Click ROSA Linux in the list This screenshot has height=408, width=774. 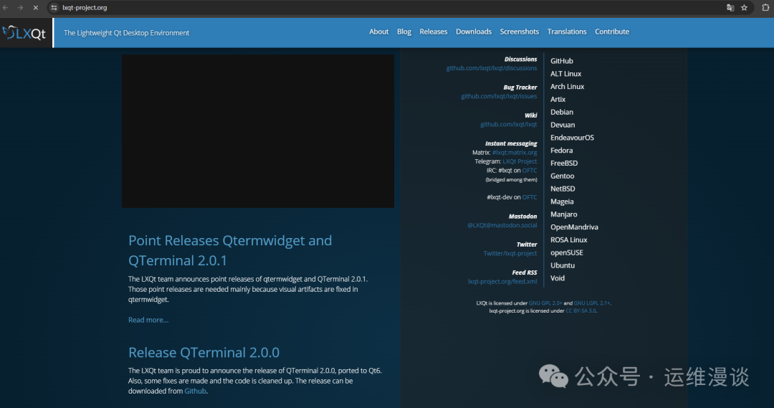[568, 240]
